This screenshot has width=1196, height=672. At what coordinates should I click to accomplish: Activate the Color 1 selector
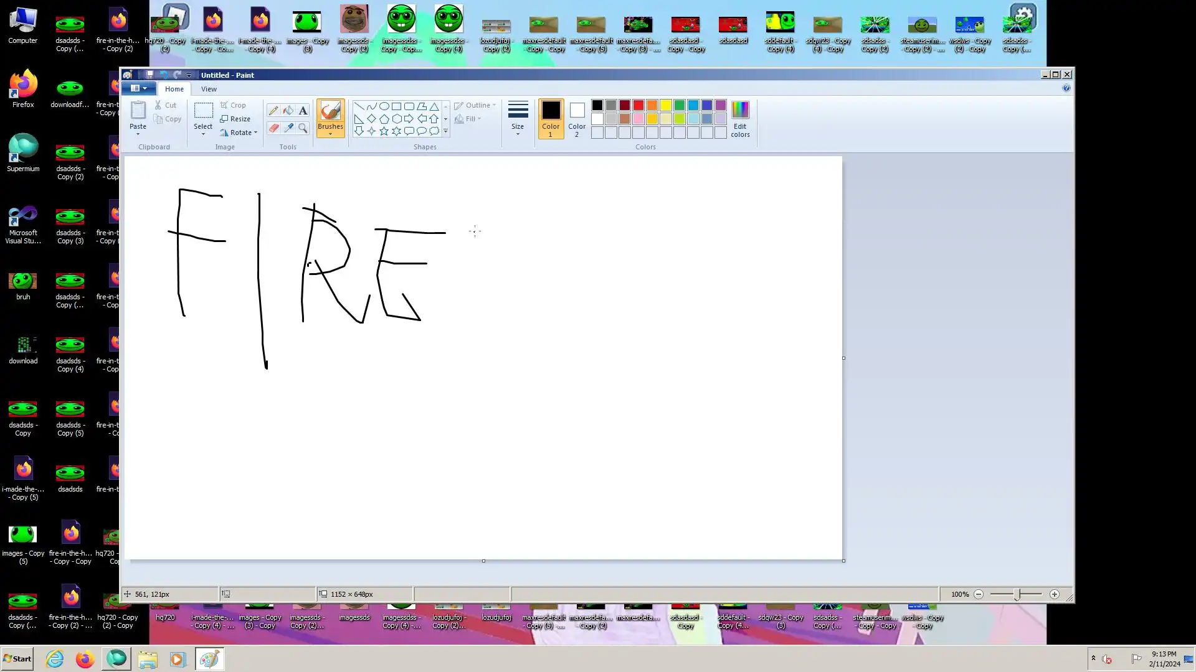tap(550, 119)
